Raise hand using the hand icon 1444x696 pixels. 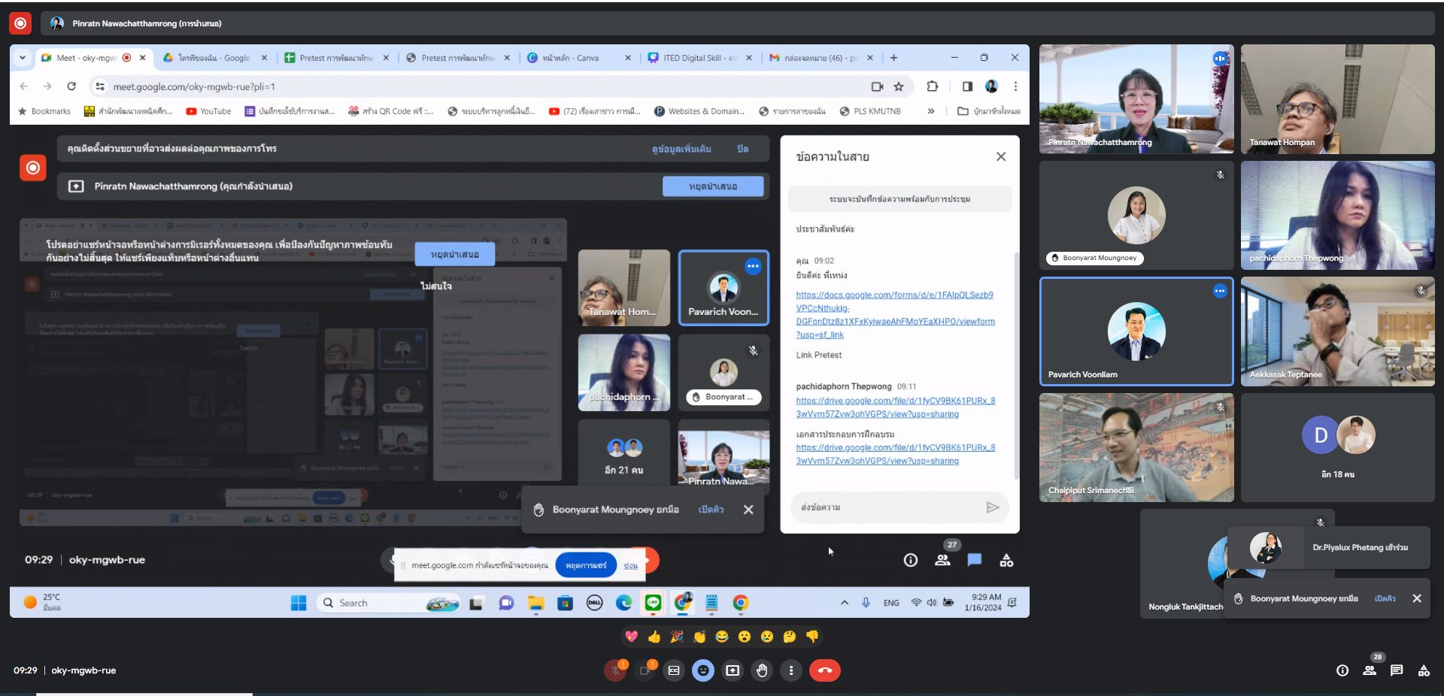(x=762, y=670)
